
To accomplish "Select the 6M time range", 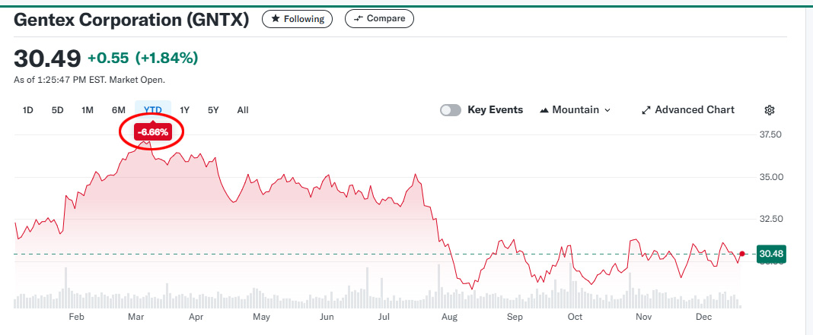I will 118,110.
